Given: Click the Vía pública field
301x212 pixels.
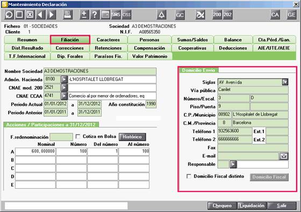Looking at the screenshot, I should pyautogui.click(x=253, y=90).
